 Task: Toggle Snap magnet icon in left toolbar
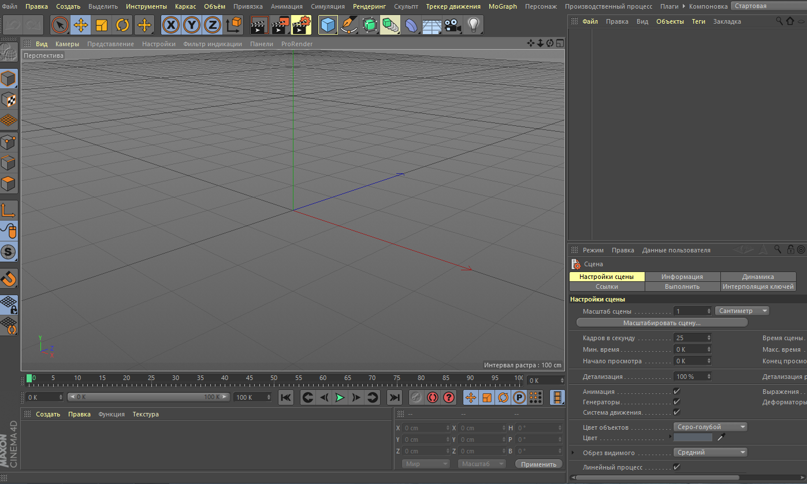(9, 279)
